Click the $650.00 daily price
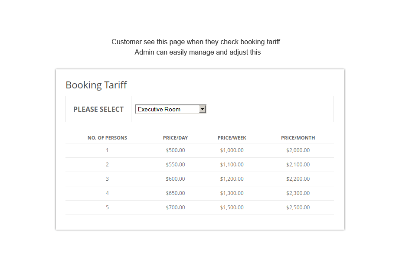399x260 pixels. [x=175, y=193]
